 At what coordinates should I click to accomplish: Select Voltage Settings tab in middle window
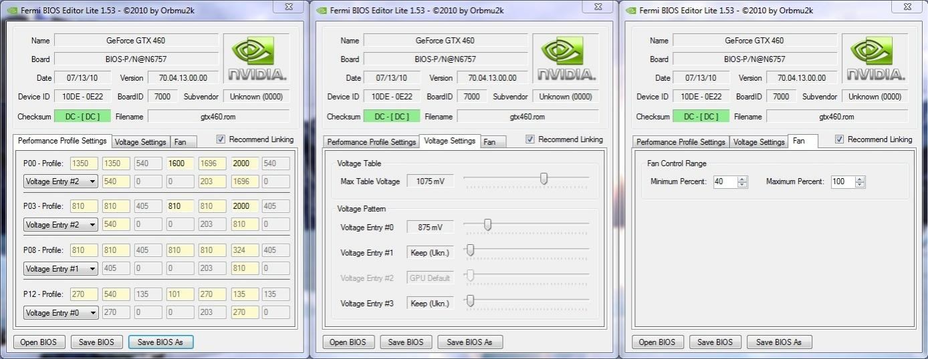(x=450, y=141)
